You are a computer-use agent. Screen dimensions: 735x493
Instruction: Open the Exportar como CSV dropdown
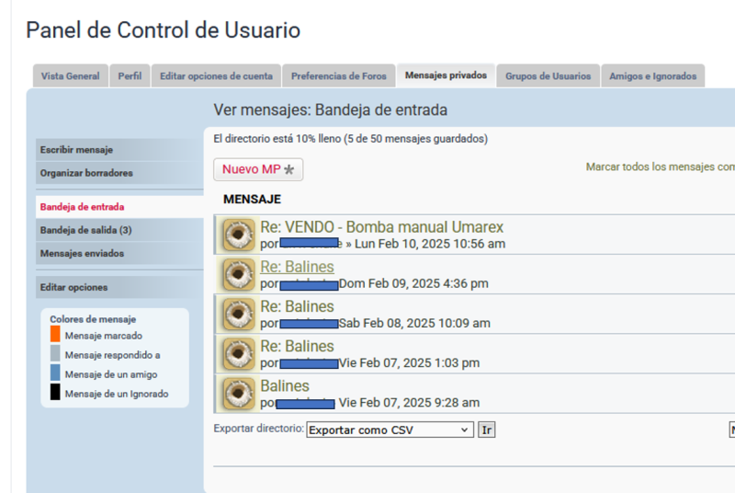[x=390, y=430]
